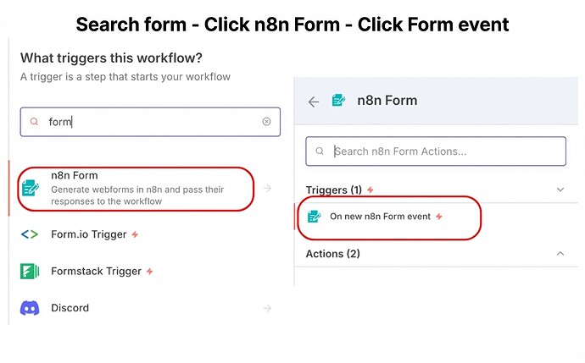Focus the Search n8n Form Actions field
This screenshot has width=585, height=363.
(441, 151)
